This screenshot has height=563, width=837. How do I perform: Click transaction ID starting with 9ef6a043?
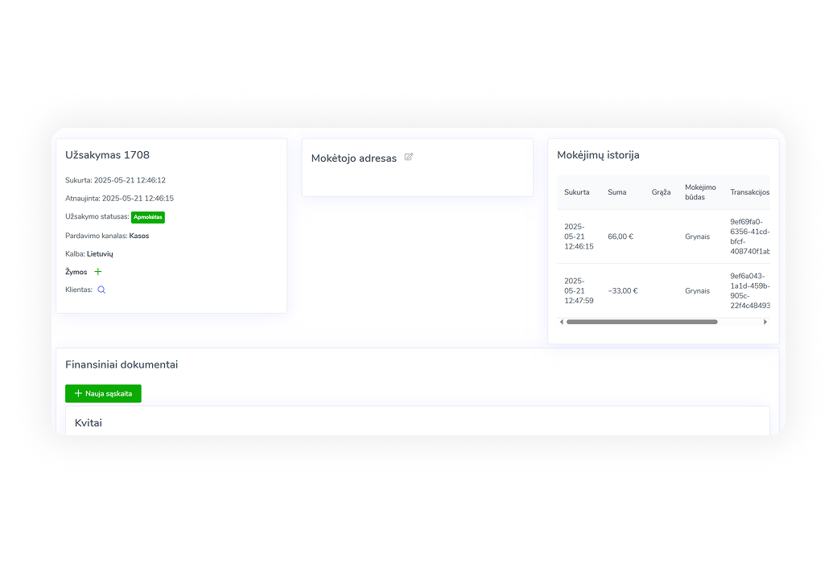749,290
